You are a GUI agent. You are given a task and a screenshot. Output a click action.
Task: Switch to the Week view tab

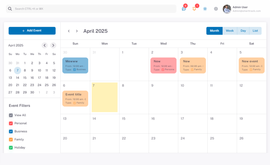tap(230, 31)
